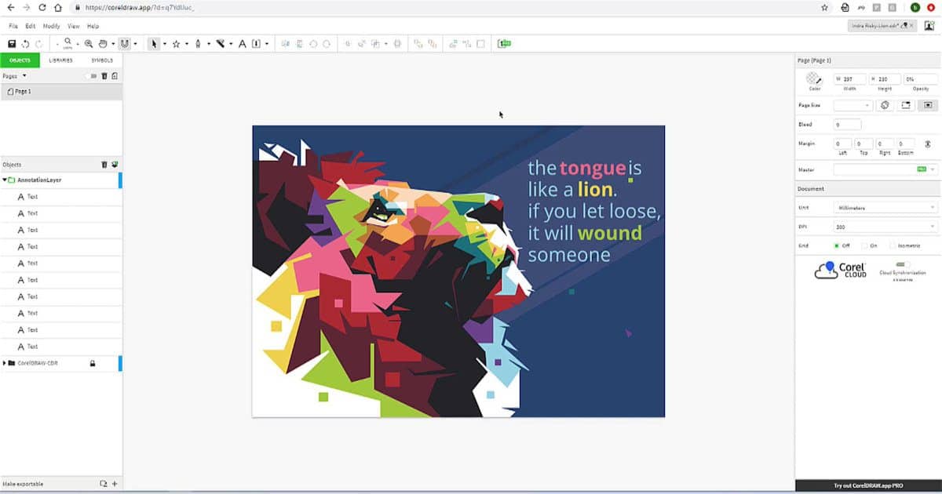Screen dimensions: 942x494
Task: Select the Text tool
Action: (x=242, y=44)
